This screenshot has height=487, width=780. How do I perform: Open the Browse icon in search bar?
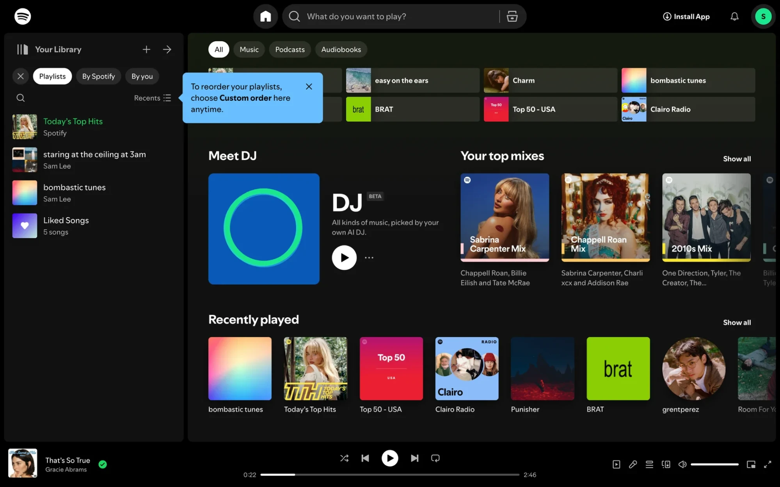[512, 16]
